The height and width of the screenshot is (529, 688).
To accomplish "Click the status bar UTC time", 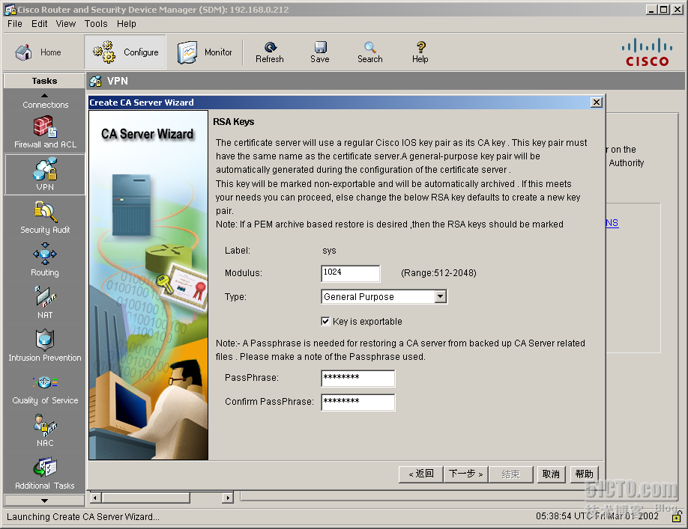I will click(597, 516).
